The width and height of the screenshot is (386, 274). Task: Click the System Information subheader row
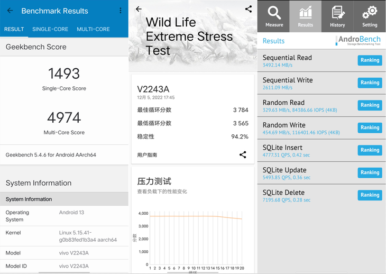point(64,199)
